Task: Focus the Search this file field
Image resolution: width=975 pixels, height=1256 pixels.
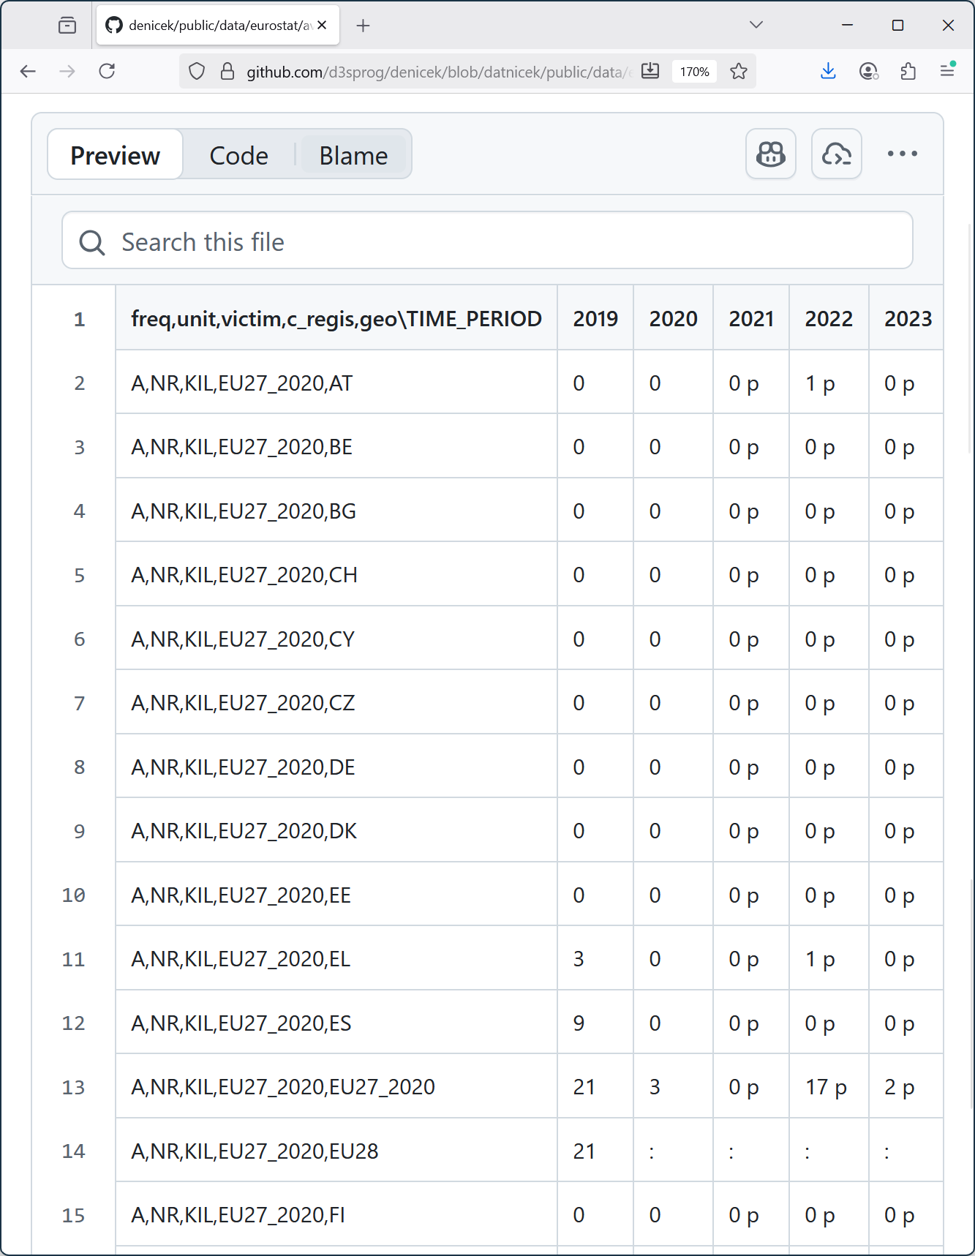Action: pyautogui.click(x=487, y=241)
